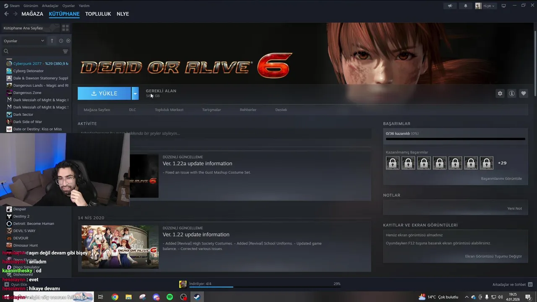537x302 pixels.
Task: Go back with the left arrow
Action: [x=6, y=14]
